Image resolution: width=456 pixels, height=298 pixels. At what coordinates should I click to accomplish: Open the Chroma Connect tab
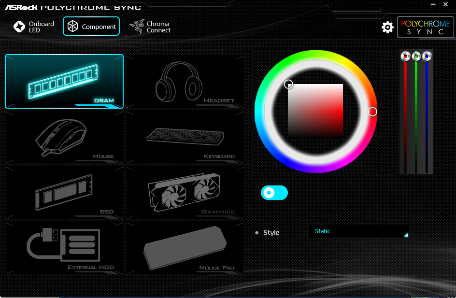(x=150, y=27)
